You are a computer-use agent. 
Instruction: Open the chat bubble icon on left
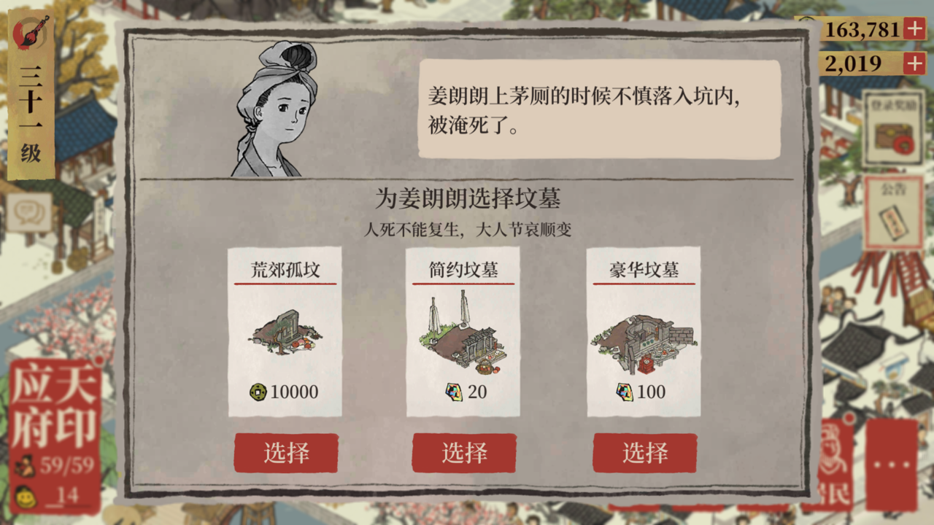(x=29, y=213)
